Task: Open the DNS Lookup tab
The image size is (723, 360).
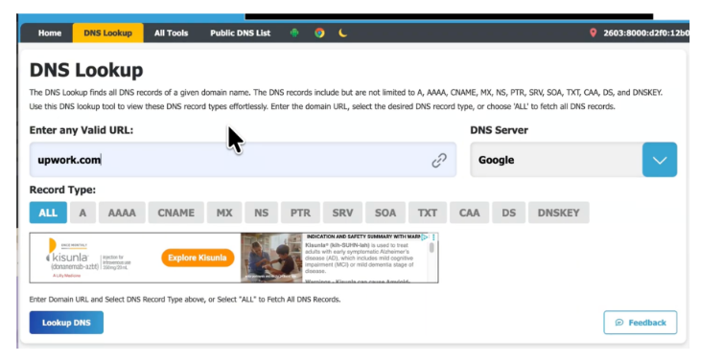Action: pos(108,34)
